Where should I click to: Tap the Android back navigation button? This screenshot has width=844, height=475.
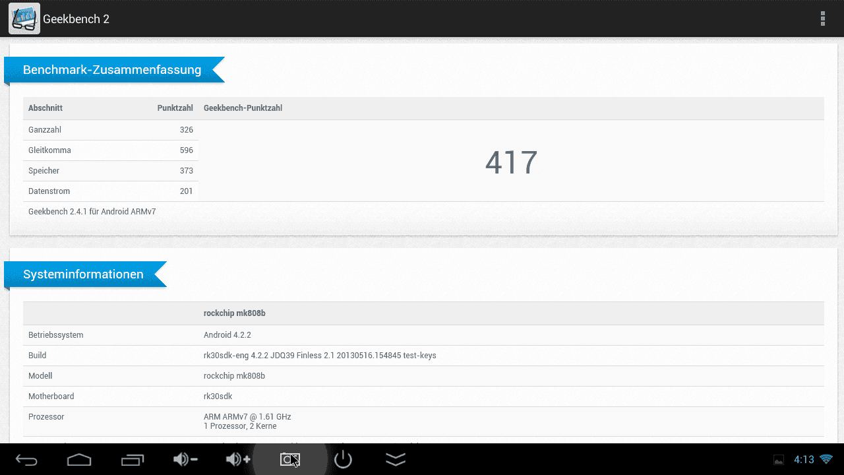tap(26, 460)
